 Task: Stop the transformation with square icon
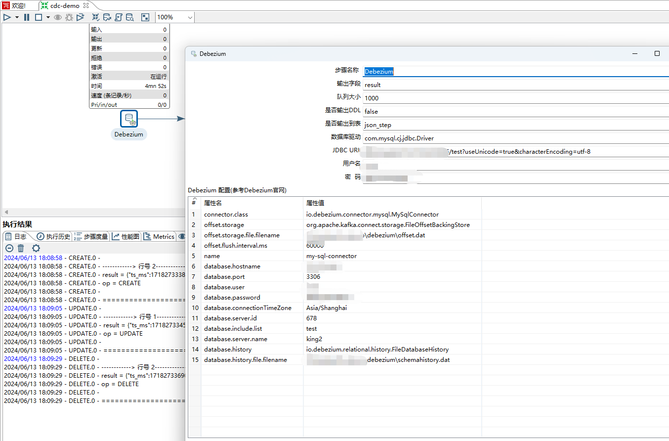click(38, 17)
